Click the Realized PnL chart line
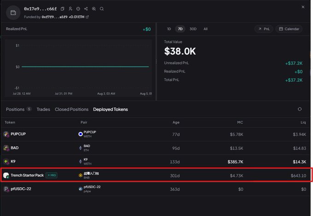Image resolution: width=313 pixels, height=216 pixels. 85,67
